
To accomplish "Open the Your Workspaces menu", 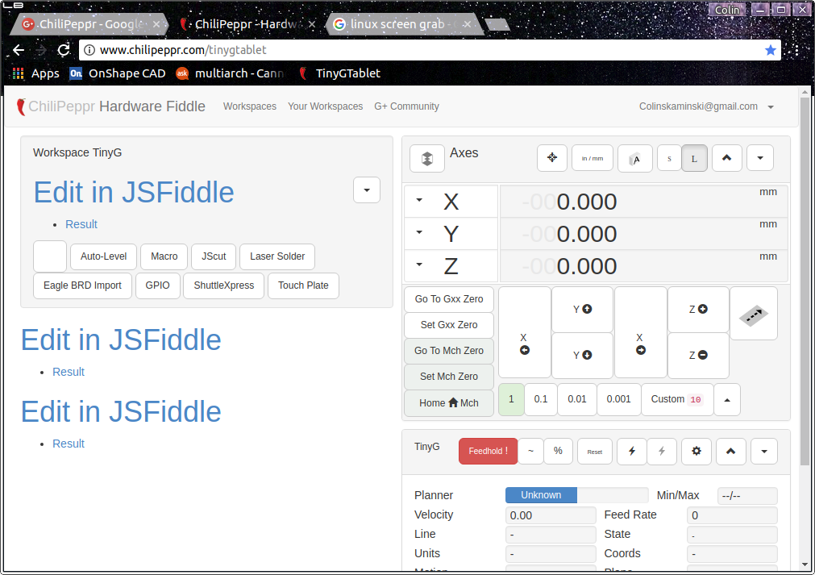I will click(x=325, y=106).
